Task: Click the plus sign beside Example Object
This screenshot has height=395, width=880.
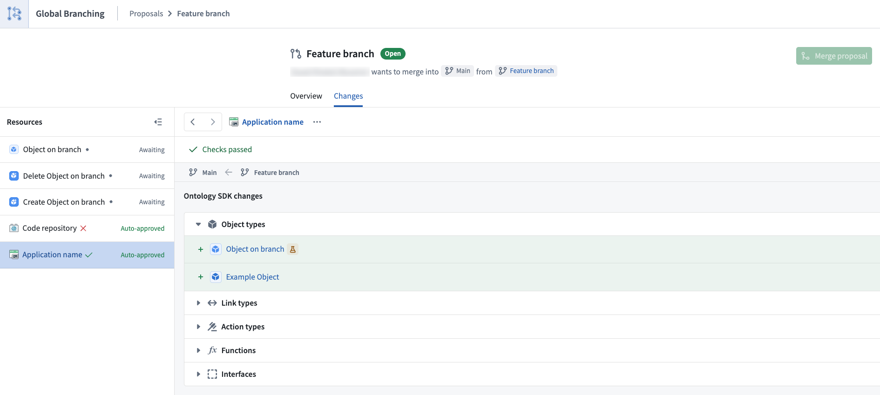Action: [201, 277]
